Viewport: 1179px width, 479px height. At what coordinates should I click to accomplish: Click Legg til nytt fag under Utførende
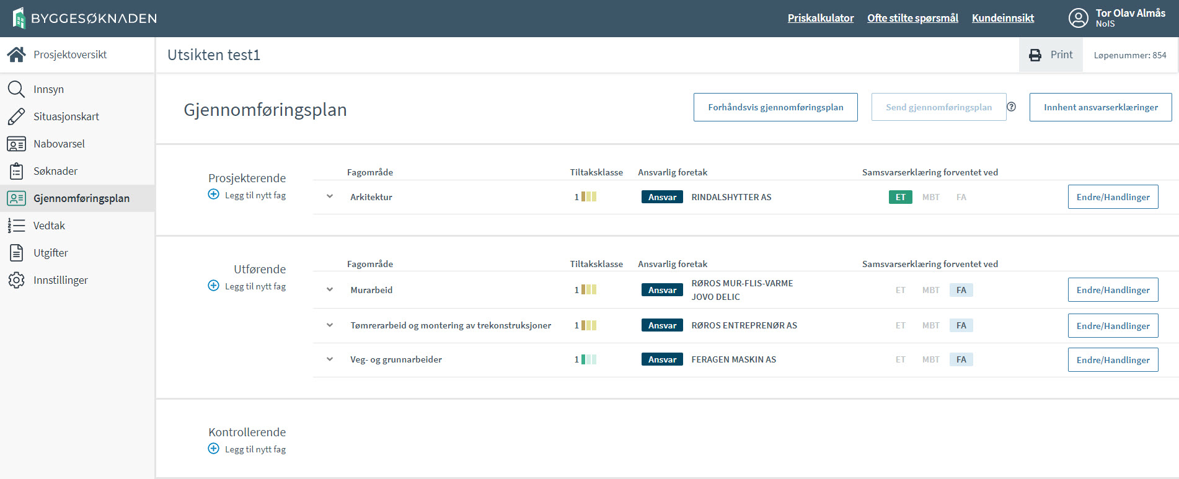[255, 286]
